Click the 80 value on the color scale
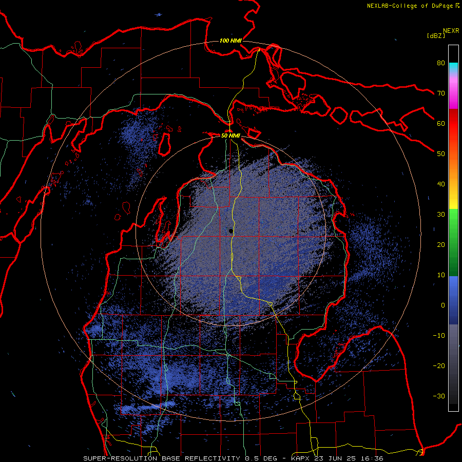The width and height of the screenshot is (462, 462). (441, 63)
